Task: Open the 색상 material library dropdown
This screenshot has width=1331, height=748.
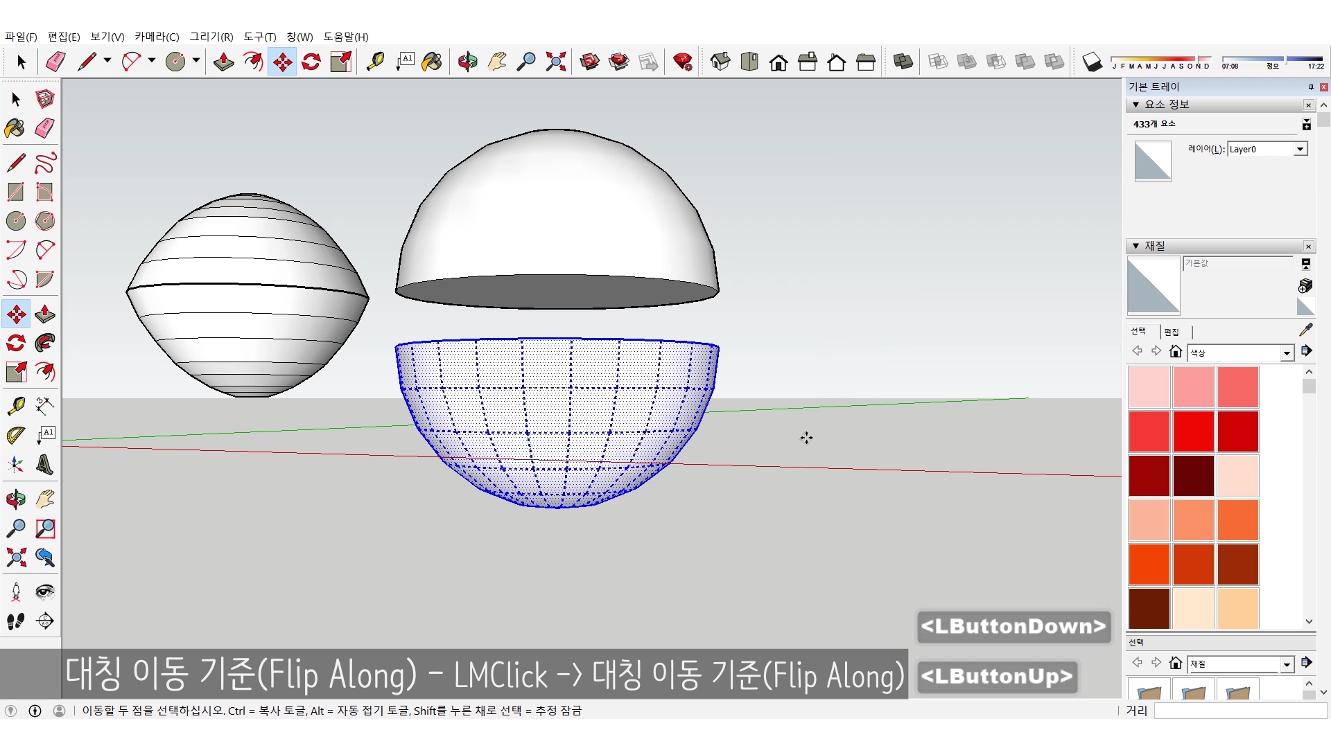Action: (x=1287, y=353)
